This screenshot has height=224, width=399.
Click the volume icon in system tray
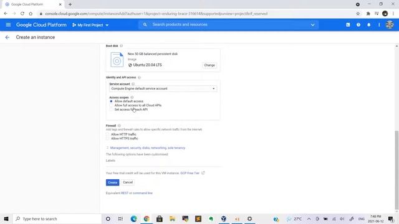pos(342,218)
